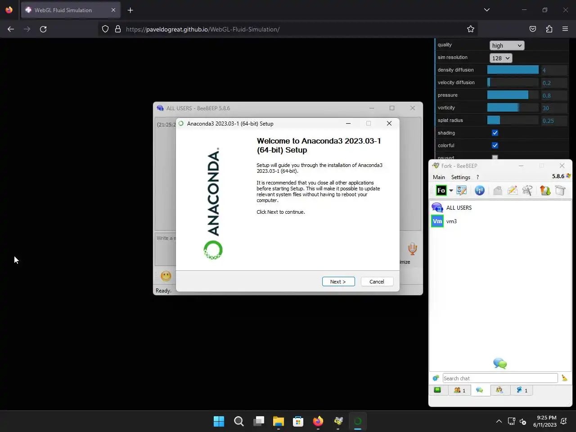Click the padlock site info icon
Viewport: 576px width, 432px height.
(x=118, y=29)
